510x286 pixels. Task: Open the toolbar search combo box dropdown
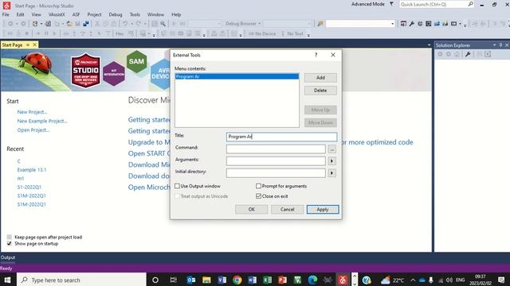[392, 24]
